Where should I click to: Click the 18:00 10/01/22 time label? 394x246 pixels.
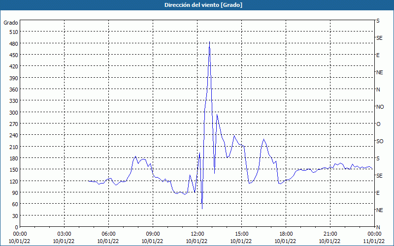tap(286, 238)
